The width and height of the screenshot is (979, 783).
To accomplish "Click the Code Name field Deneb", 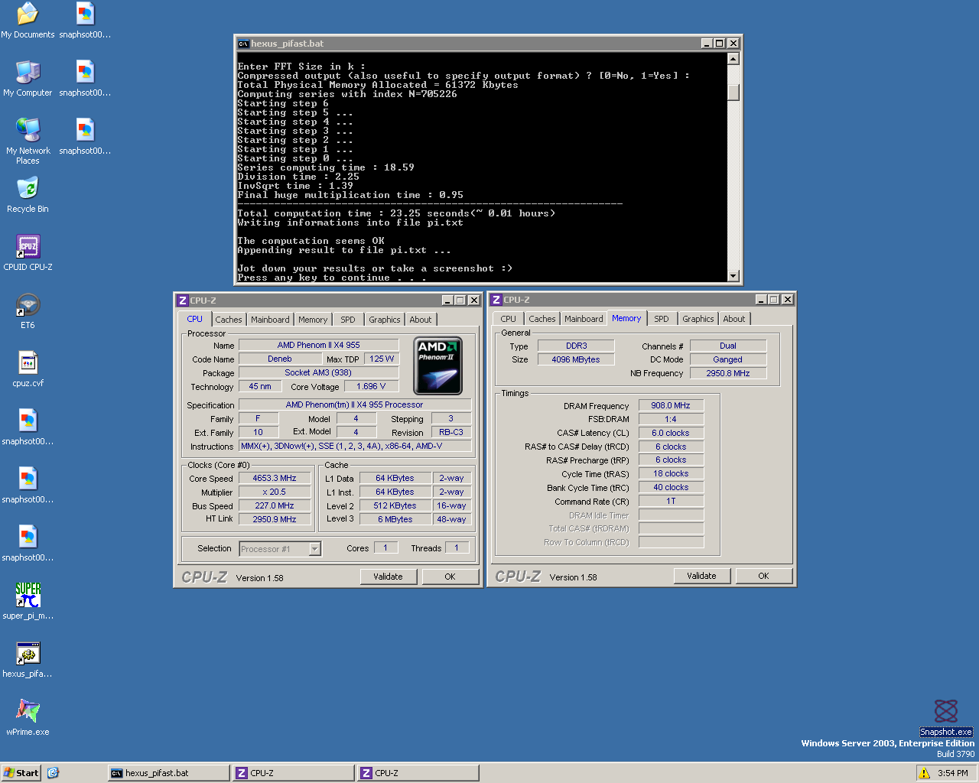I will coord(280,359).
